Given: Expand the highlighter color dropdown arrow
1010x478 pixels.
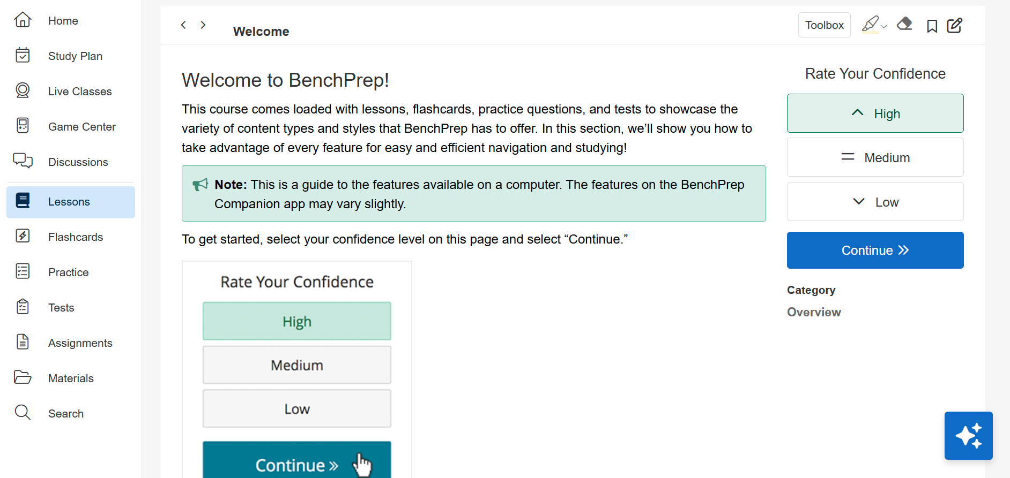Looking at the screenshot, I should (x=884, y=26).
